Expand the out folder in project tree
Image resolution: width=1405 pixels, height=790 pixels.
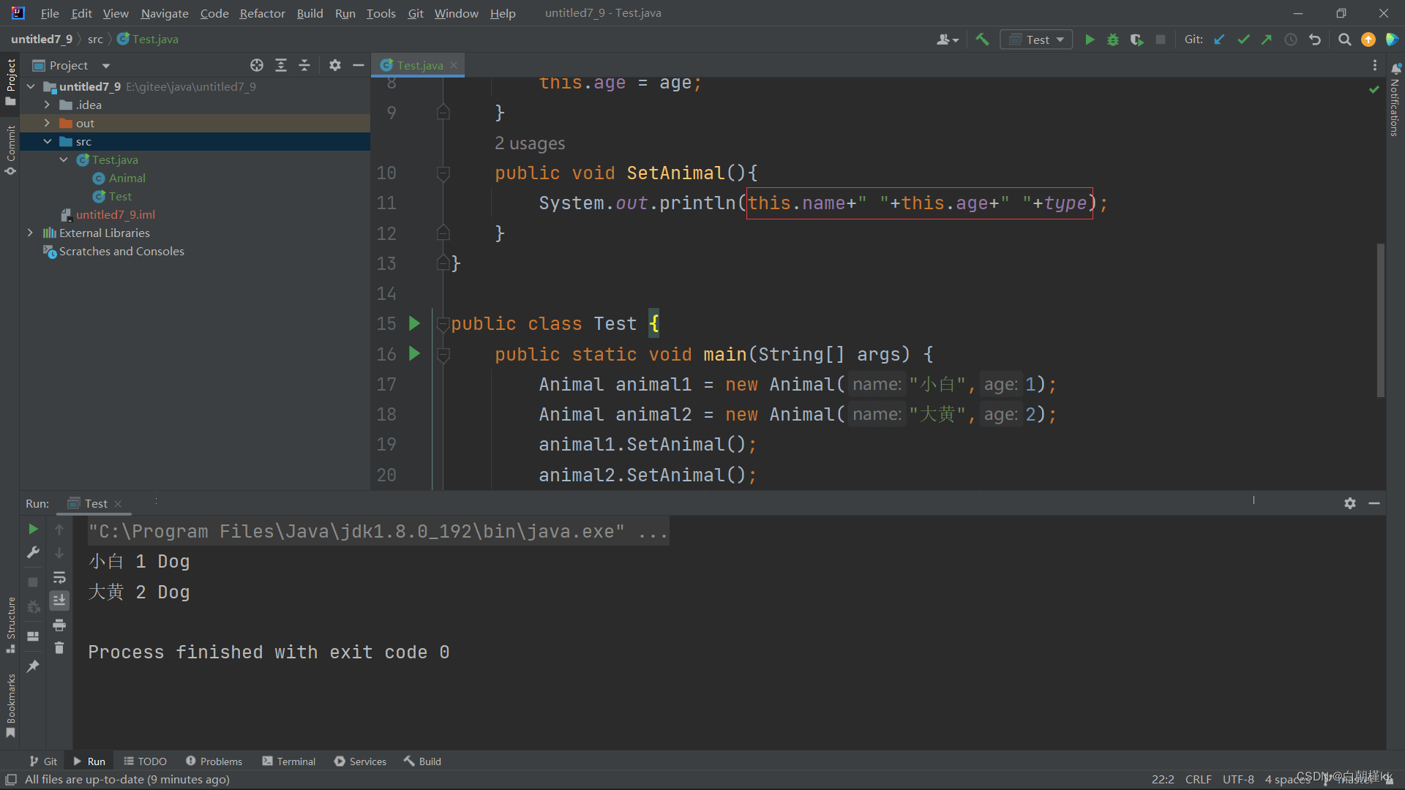pyautogui.click(x=47, y=123)
